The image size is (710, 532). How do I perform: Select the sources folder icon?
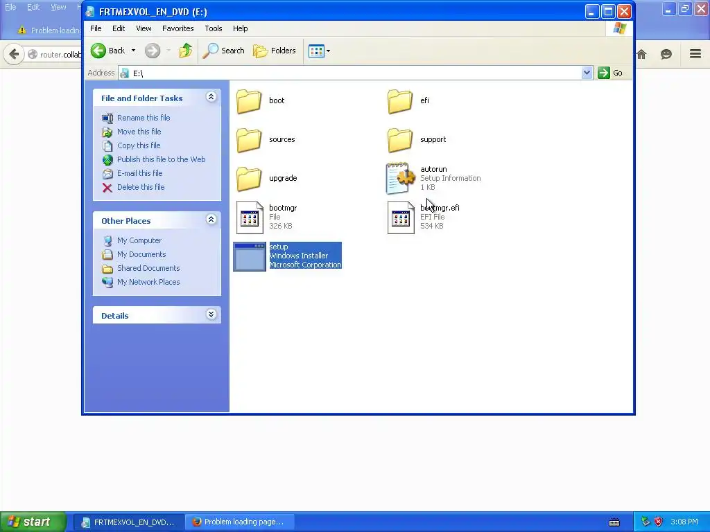click(x=249, y=139)
